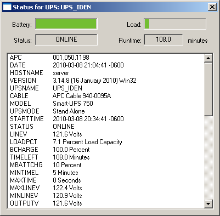This screenshot has width=220, height=216.
Task: Select the MAXTIME 0 Seconds row
Action: point(106,180)
